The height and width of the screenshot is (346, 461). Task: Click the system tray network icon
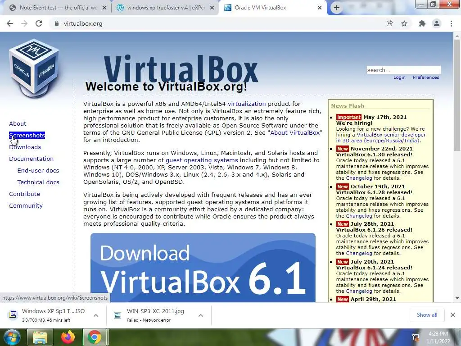pos(416,337)
